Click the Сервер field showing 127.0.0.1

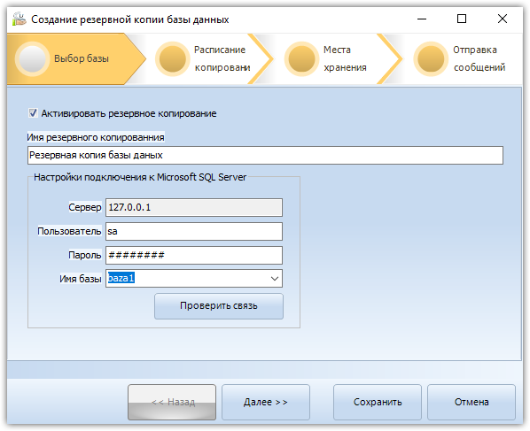click(194, 207)
